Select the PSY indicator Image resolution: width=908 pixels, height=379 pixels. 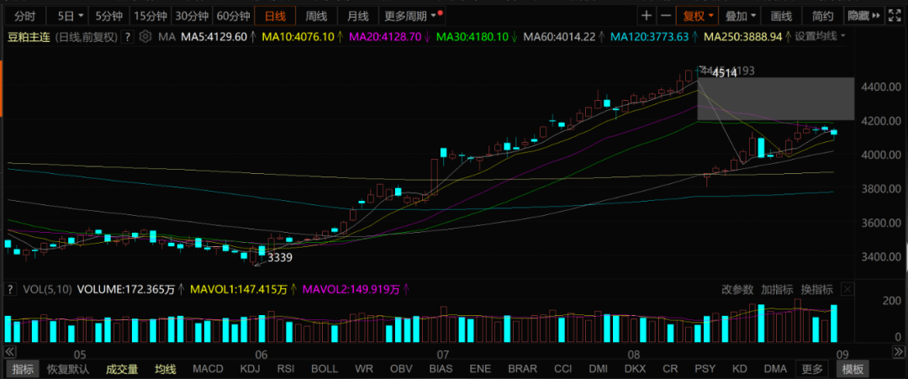tap(705, 369)
